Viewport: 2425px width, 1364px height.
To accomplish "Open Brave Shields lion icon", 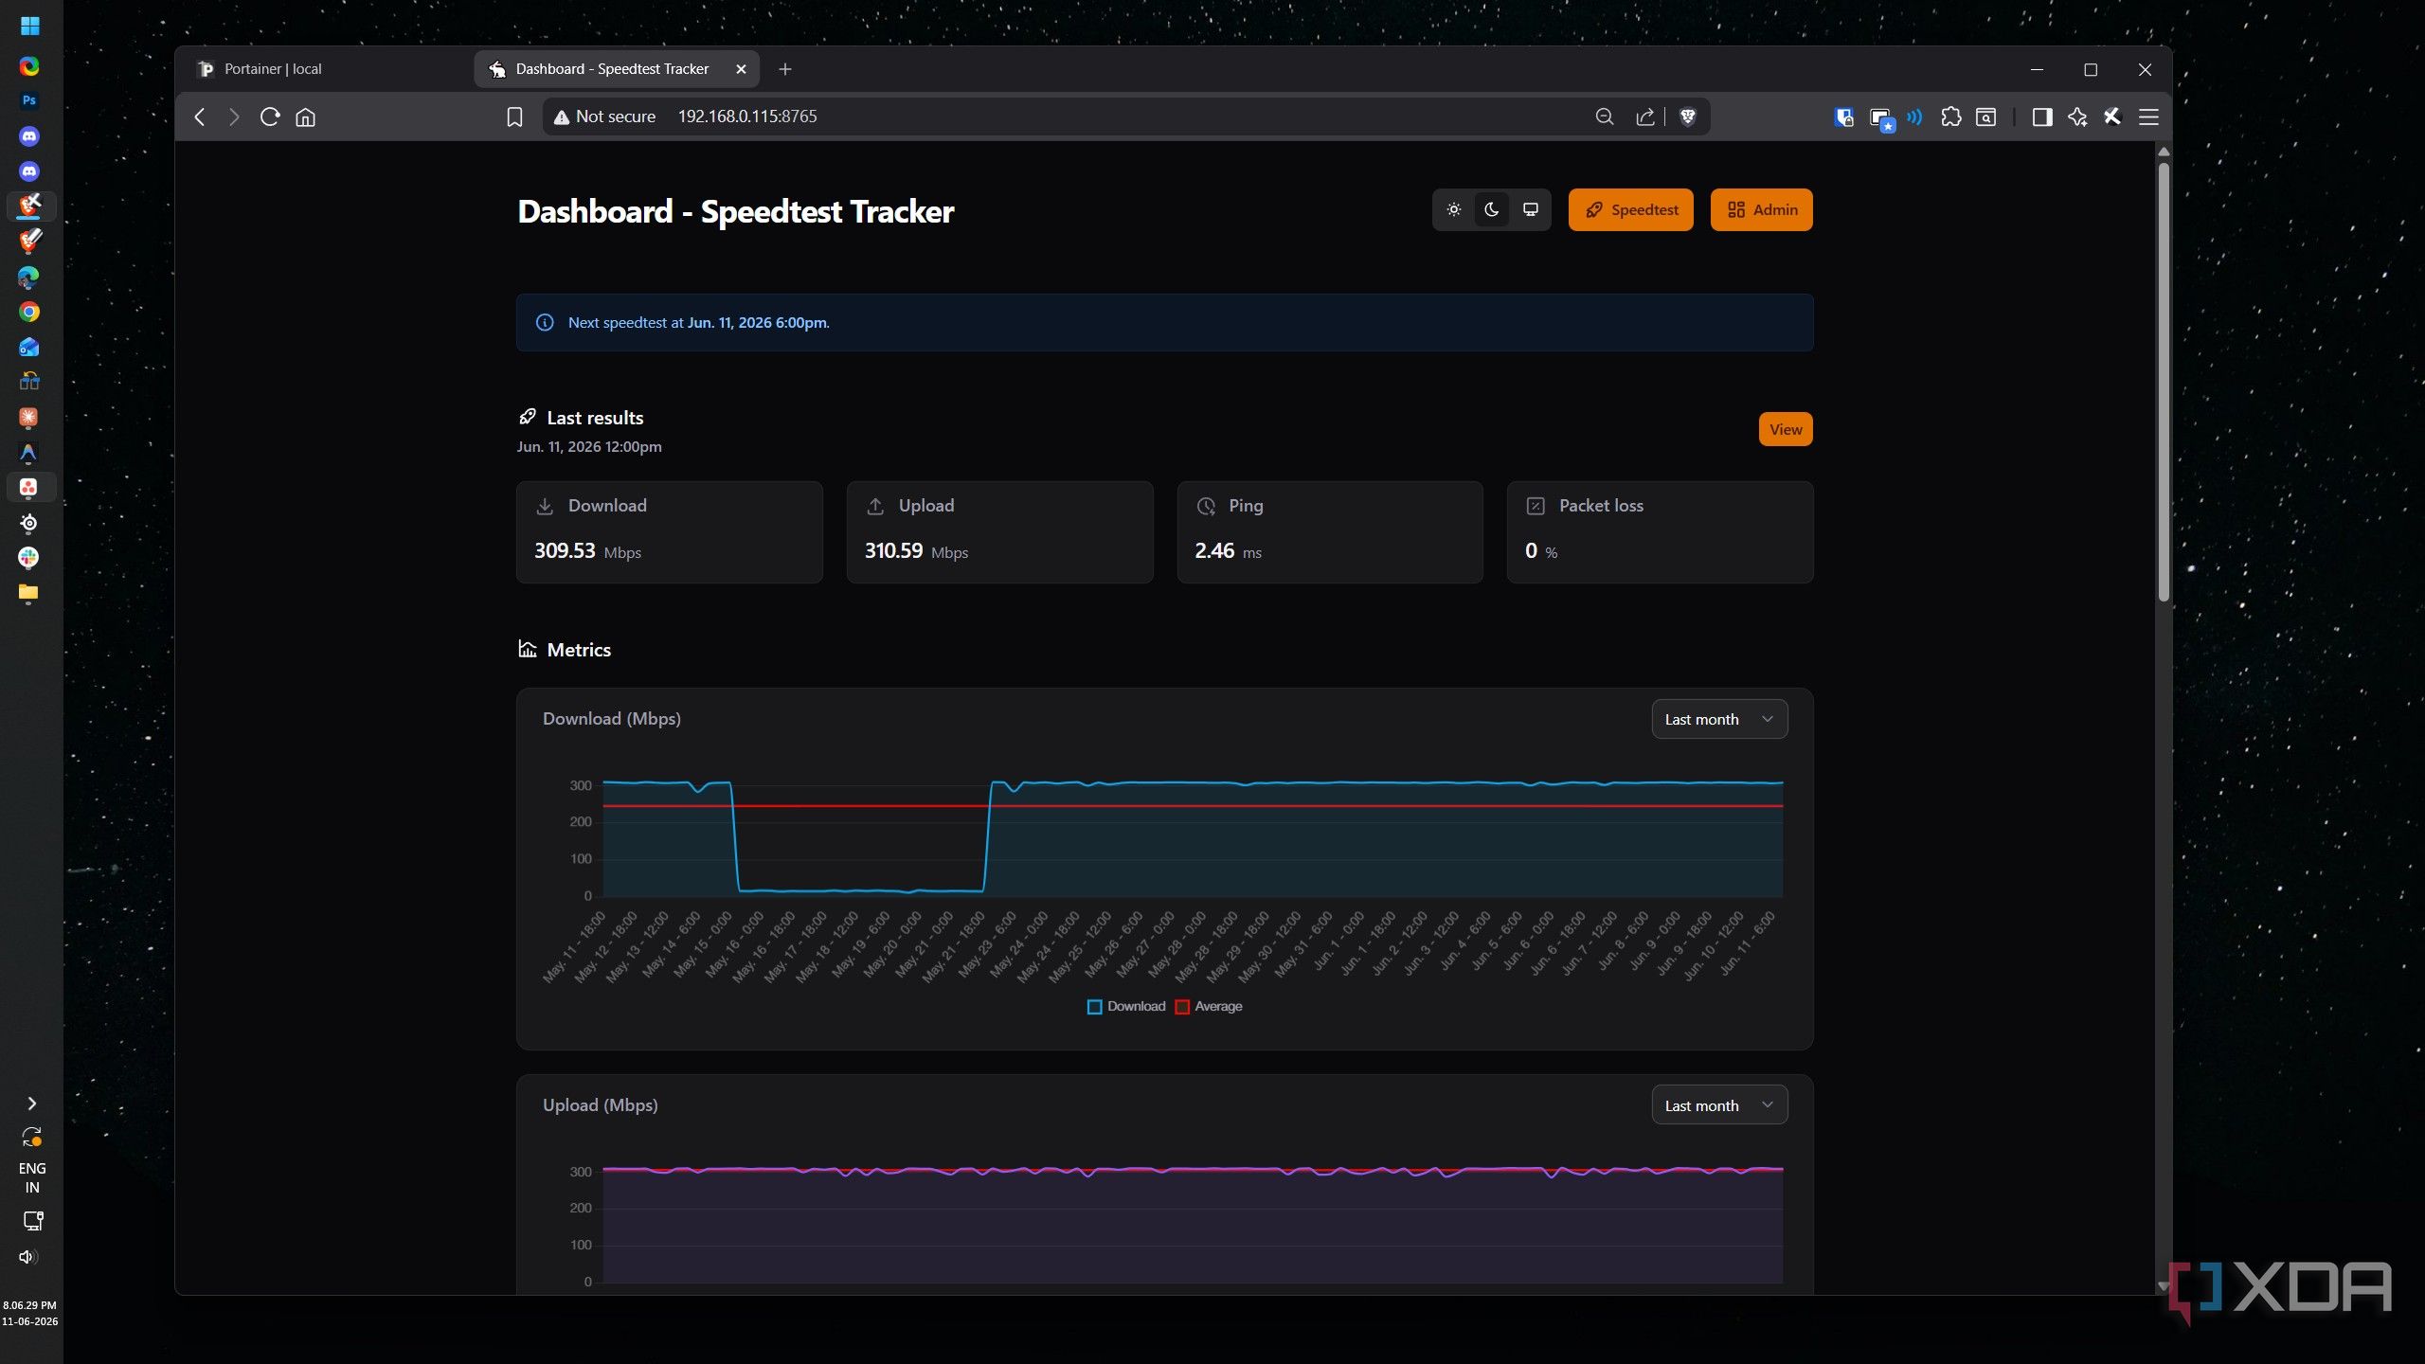I will point(1687,117).
